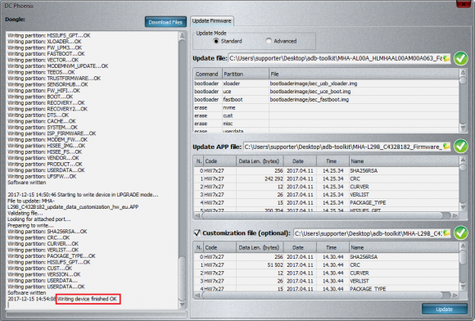Toggle the Customization file (optional) checkbox
Viewport: 475px width, 321px height.
point(197,233)
